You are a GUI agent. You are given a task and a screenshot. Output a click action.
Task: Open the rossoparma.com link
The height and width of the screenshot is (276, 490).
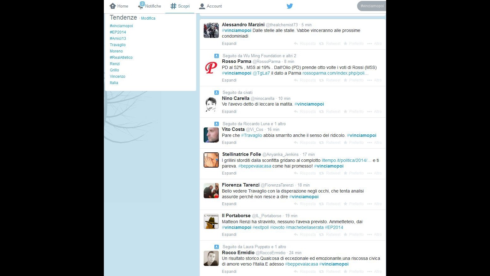tap(335, 73)
